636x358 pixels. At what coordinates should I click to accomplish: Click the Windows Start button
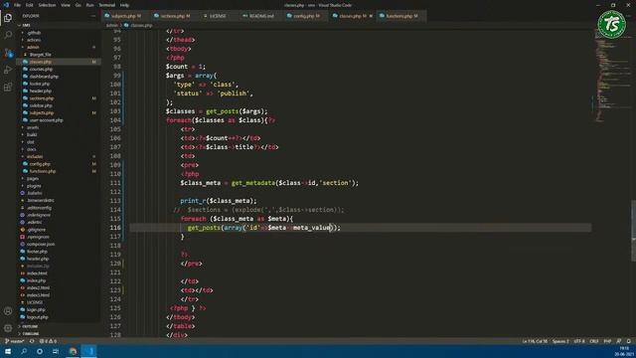point(8,351)
